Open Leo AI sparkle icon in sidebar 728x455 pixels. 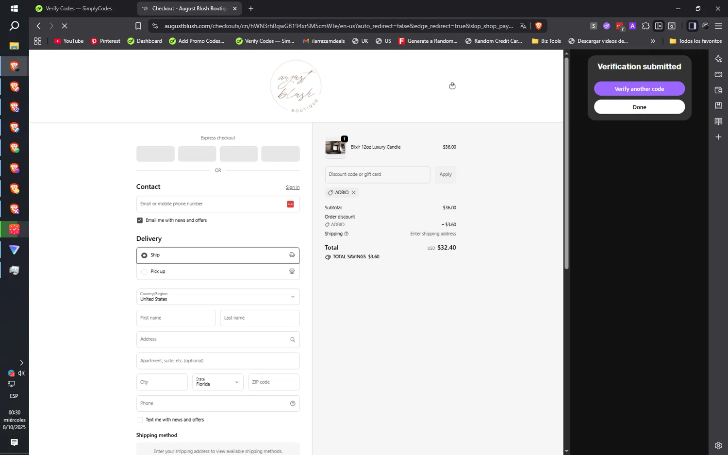click(x=718, y=59)
